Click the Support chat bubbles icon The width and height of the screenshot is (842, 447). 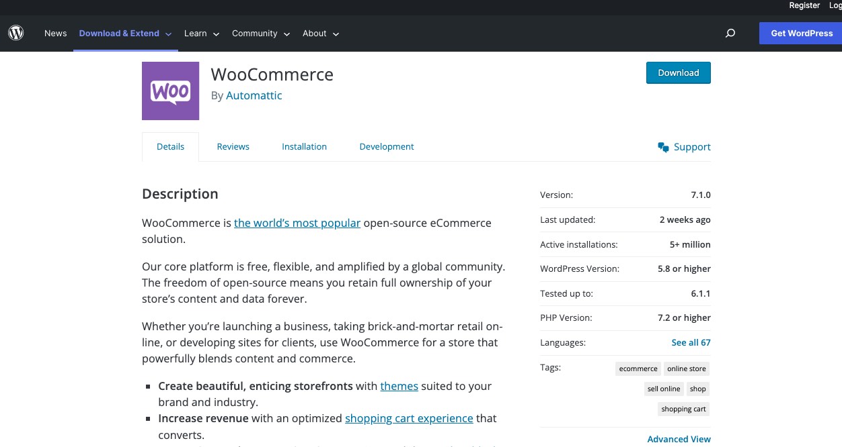[x=663, y=147]
